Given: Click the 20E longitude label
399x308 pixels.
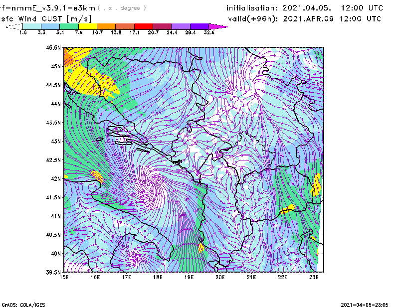Looking at the screenshot, I should [x=220, y=277].
